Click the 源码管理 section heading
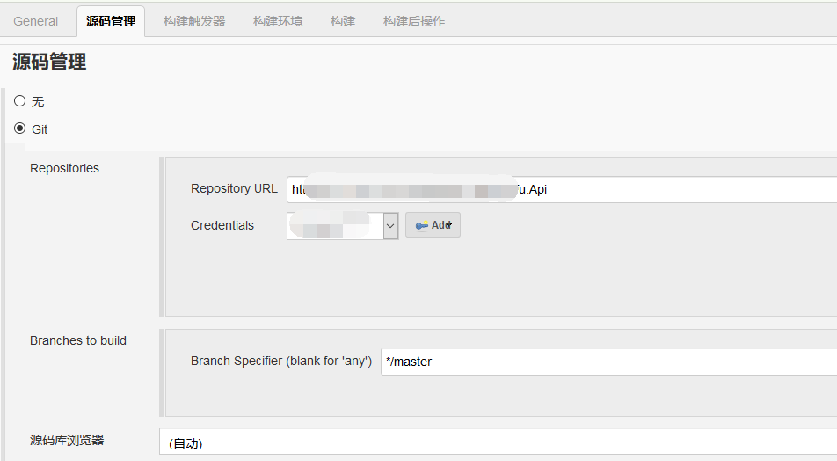Image resolution: width=837 pixels, height=461 pixels. 49,62
